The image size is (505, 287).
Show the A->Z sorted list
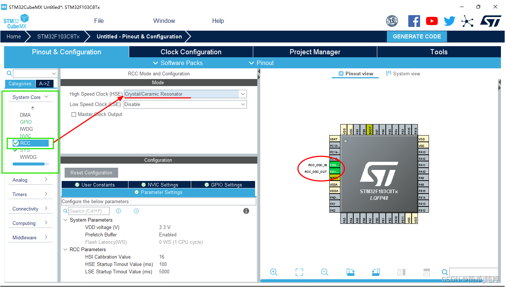[44, 83]
